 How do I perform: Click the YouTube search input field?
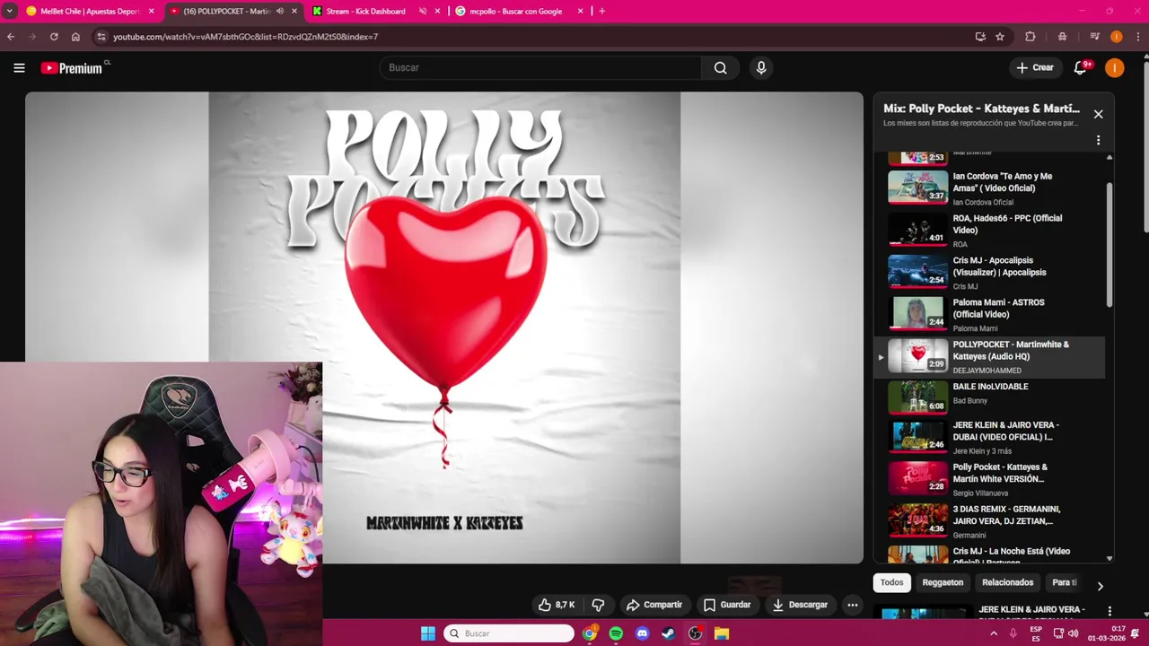540,67
